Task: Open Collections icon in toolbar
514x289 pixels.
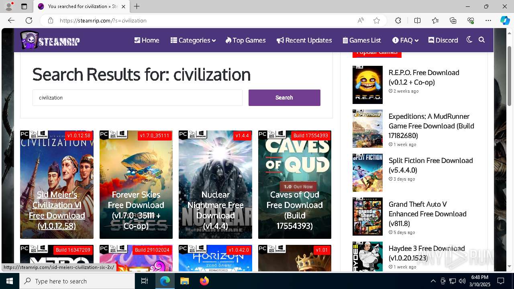Action: pos(453,20)
